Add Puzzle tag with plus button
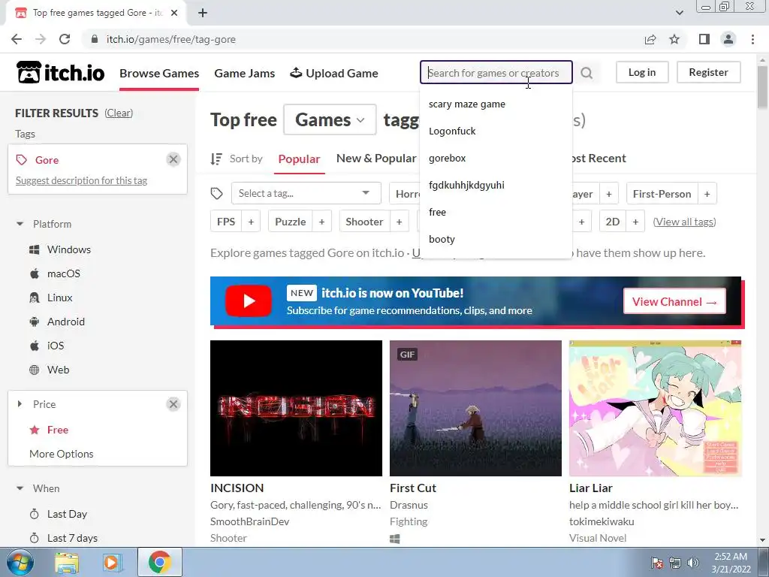 click(x=321, y=222)
